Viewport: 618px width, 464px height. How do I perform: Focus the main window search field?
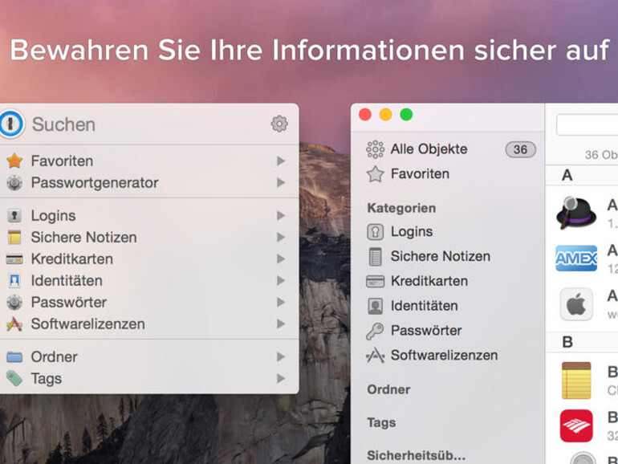(588, 124)
